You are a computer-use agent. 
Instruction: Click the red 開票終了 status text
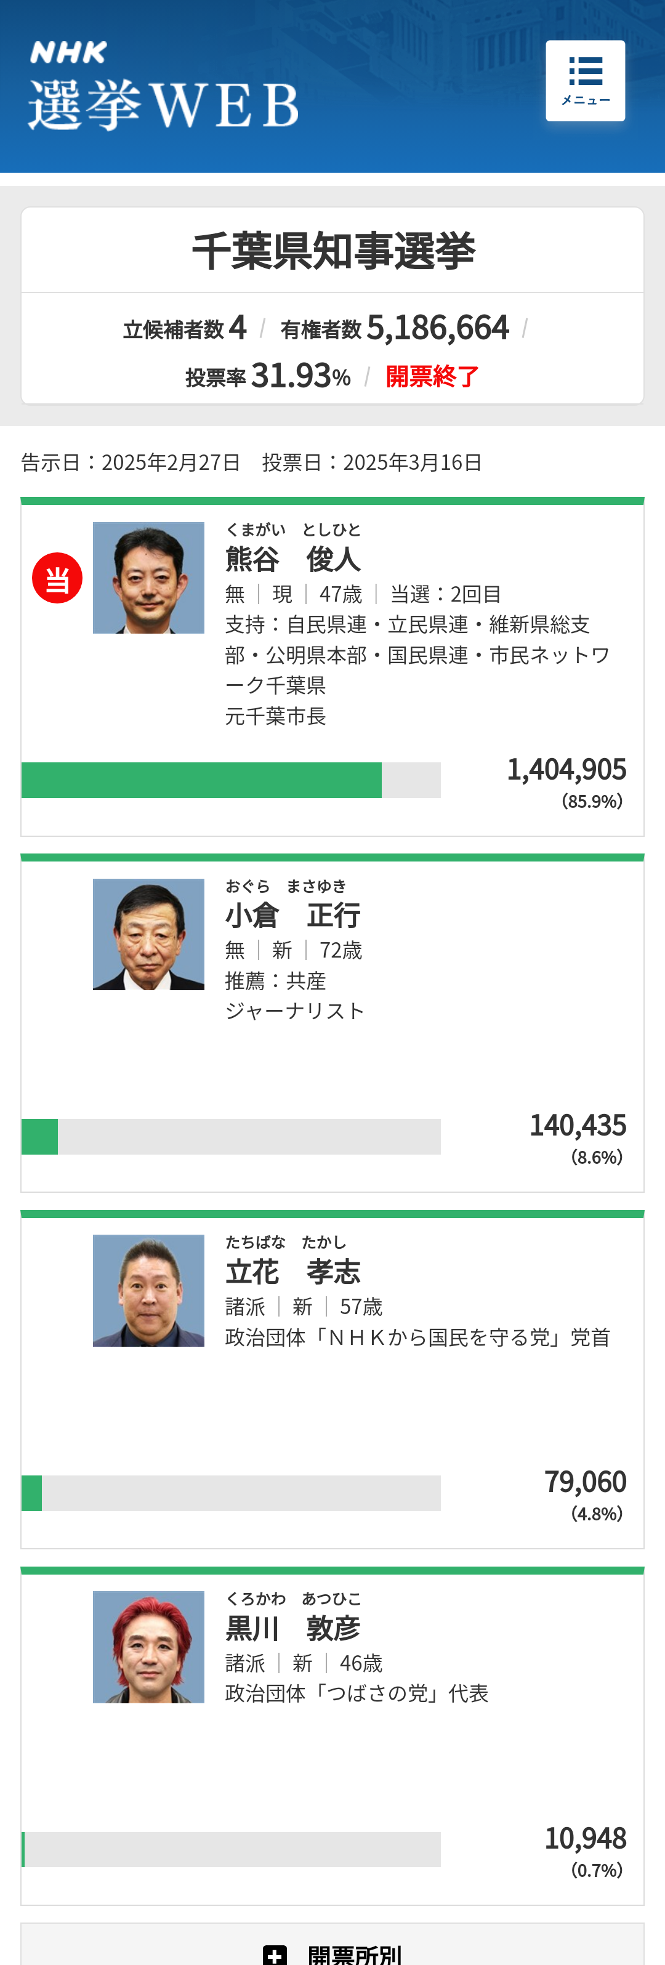tap(432, 376)
